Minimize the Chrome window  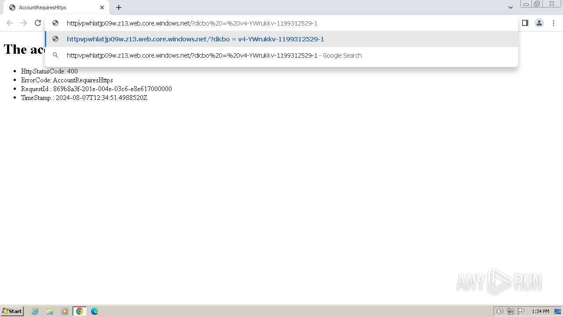(526, 4)
